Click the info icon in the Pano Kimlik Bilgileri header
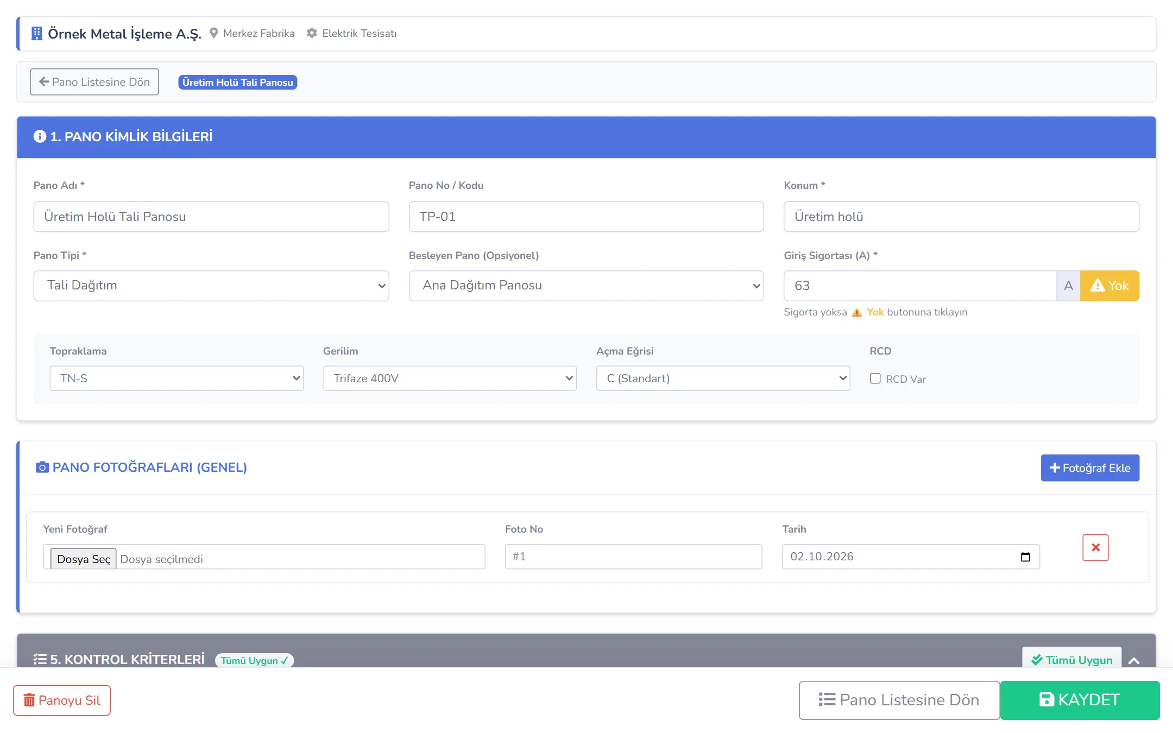1173x733 pixels. coord(40,136)
